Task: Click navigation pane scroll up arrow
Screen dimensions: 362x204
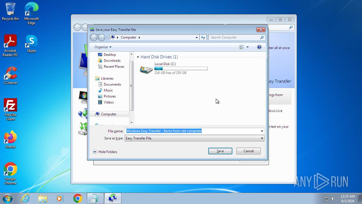Action: 131,54
